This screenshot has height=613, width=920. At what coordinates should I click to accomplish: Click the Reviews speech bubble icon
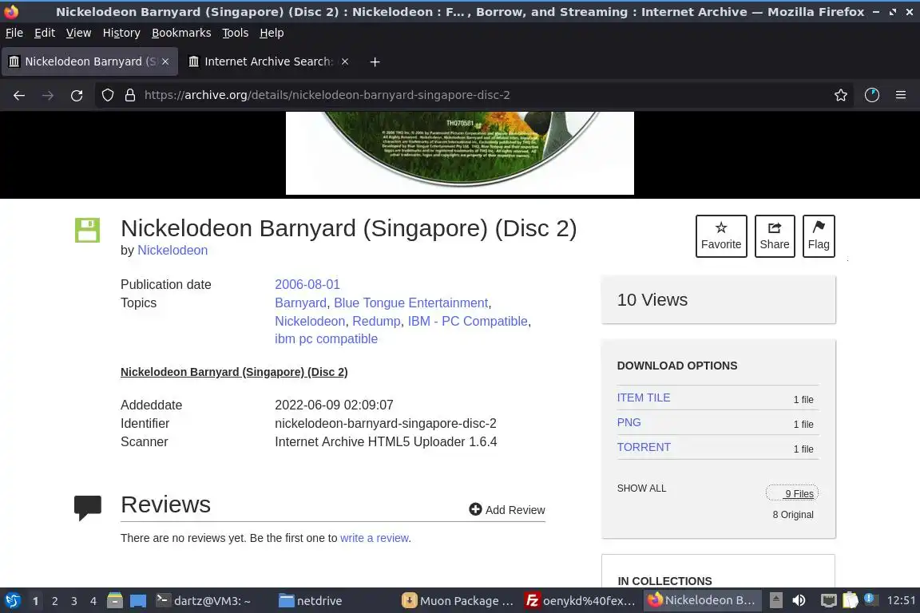[x=88, y=508]
